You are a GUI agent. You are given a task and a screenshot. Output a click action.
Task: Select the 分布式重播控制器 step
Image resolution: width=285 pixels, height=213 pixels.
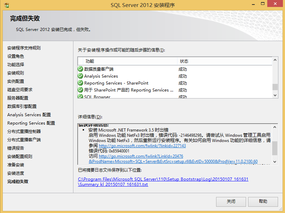coord(24,132)
